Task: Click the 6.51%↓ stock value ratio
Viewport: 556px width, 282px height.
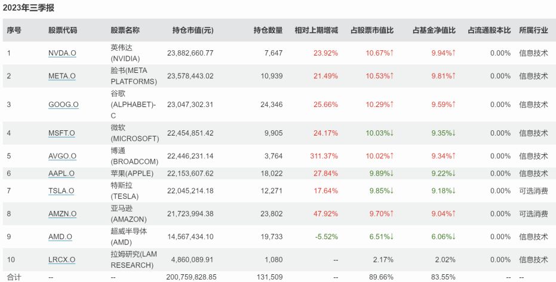Action: coord(382,237)
